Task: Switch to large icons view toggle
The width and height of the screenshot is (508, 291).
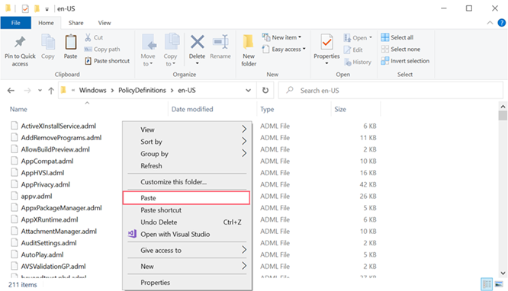Action: point(499,284)
